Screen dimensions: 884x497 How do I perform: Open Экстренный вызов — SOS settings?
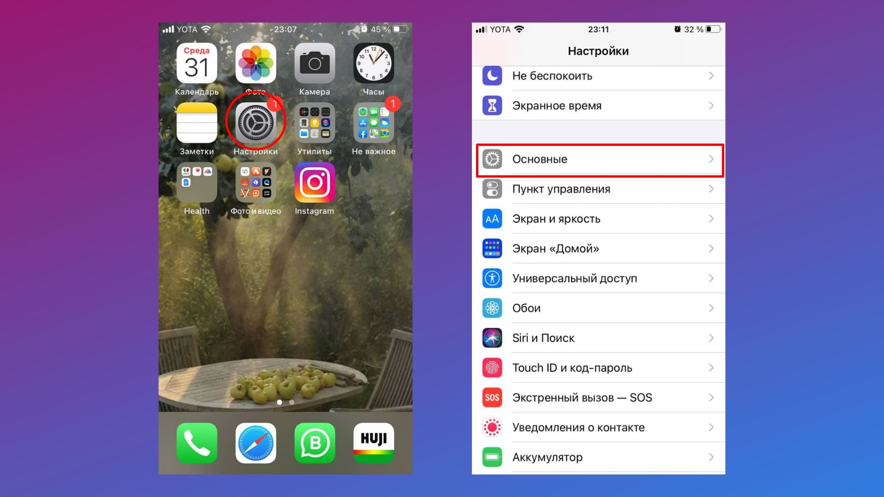click(x=599, y=398)
